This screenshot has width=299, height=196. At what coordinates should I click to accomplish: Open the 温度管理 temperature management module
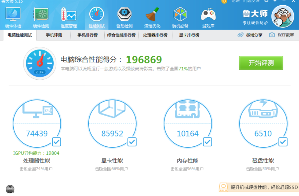pos(69,18)
